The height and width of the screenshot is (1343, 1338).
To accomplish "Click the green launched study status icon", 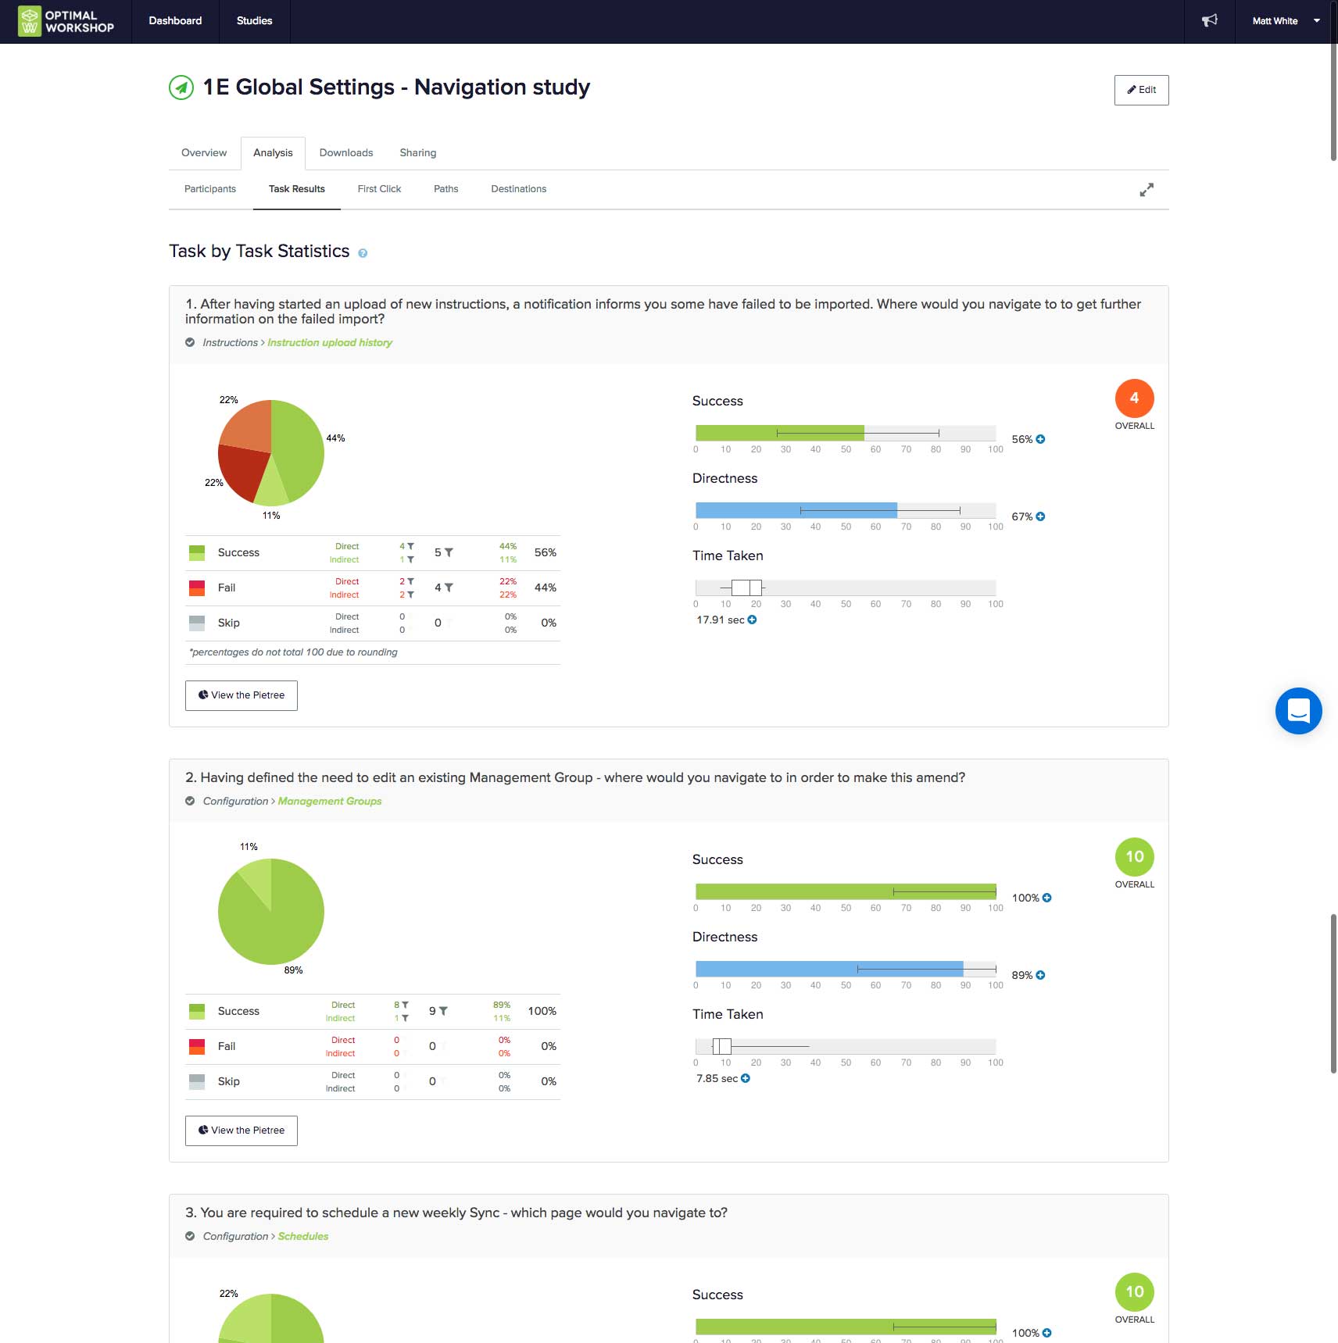I will pos(181,88).
